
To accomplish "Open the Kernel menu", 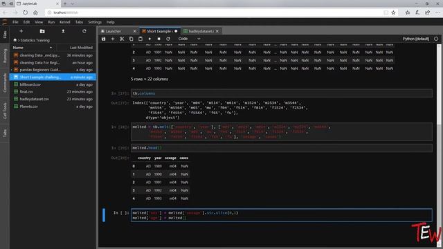I will 64,22.
